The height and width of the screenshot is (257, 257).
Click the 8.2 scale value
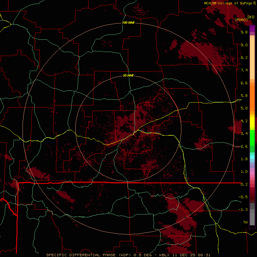pyautogui.click(x=244, y=57)
